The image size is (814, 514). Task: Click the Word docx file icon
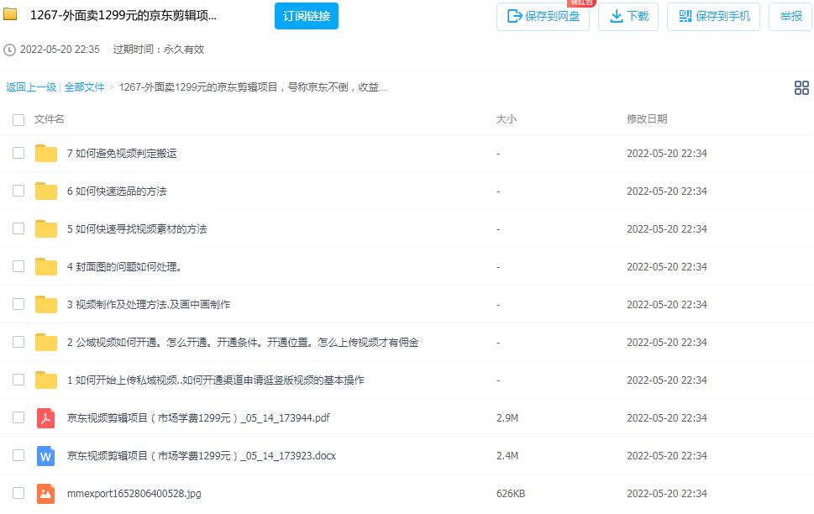(x=45, y=456)
